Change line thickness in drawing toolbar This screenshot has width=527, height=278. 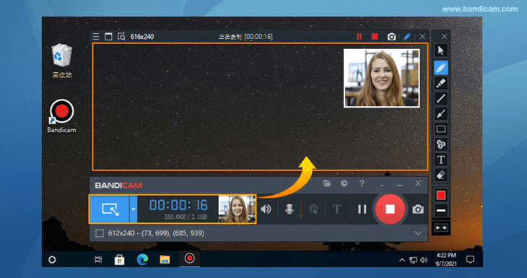(440, 211)
